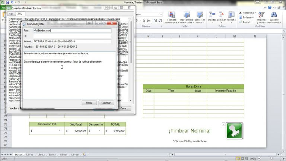Select the Libre1 sheet tab
Viewport: 286px width, 161px height.
(x=29, y=154)
